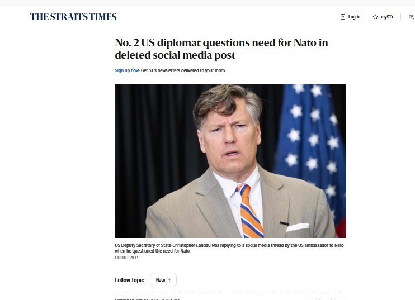Click the Log in text link
The image size is (415, 300).
(354, 17)
